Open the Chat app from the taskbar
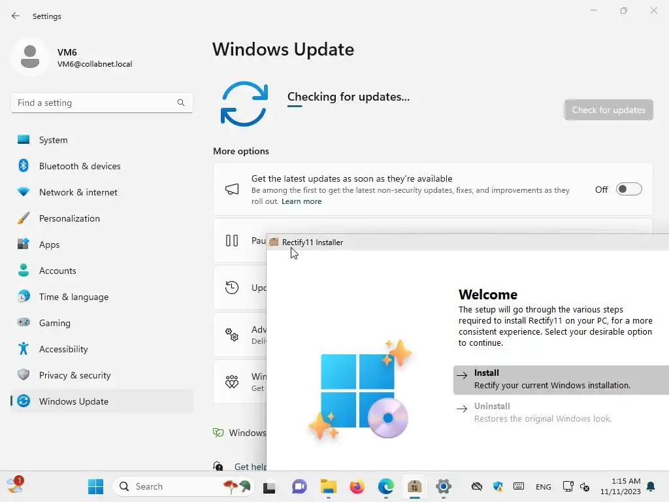 point(299,486)
